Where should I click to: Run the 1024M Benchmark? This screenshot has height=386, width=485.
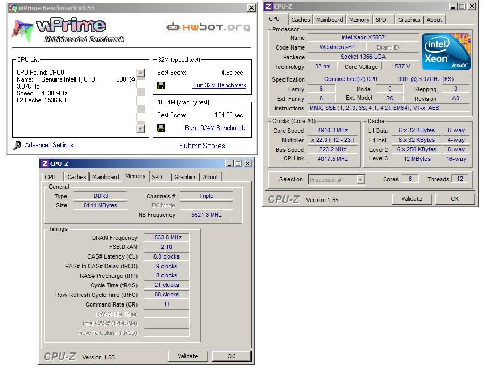tap(215, 128)
